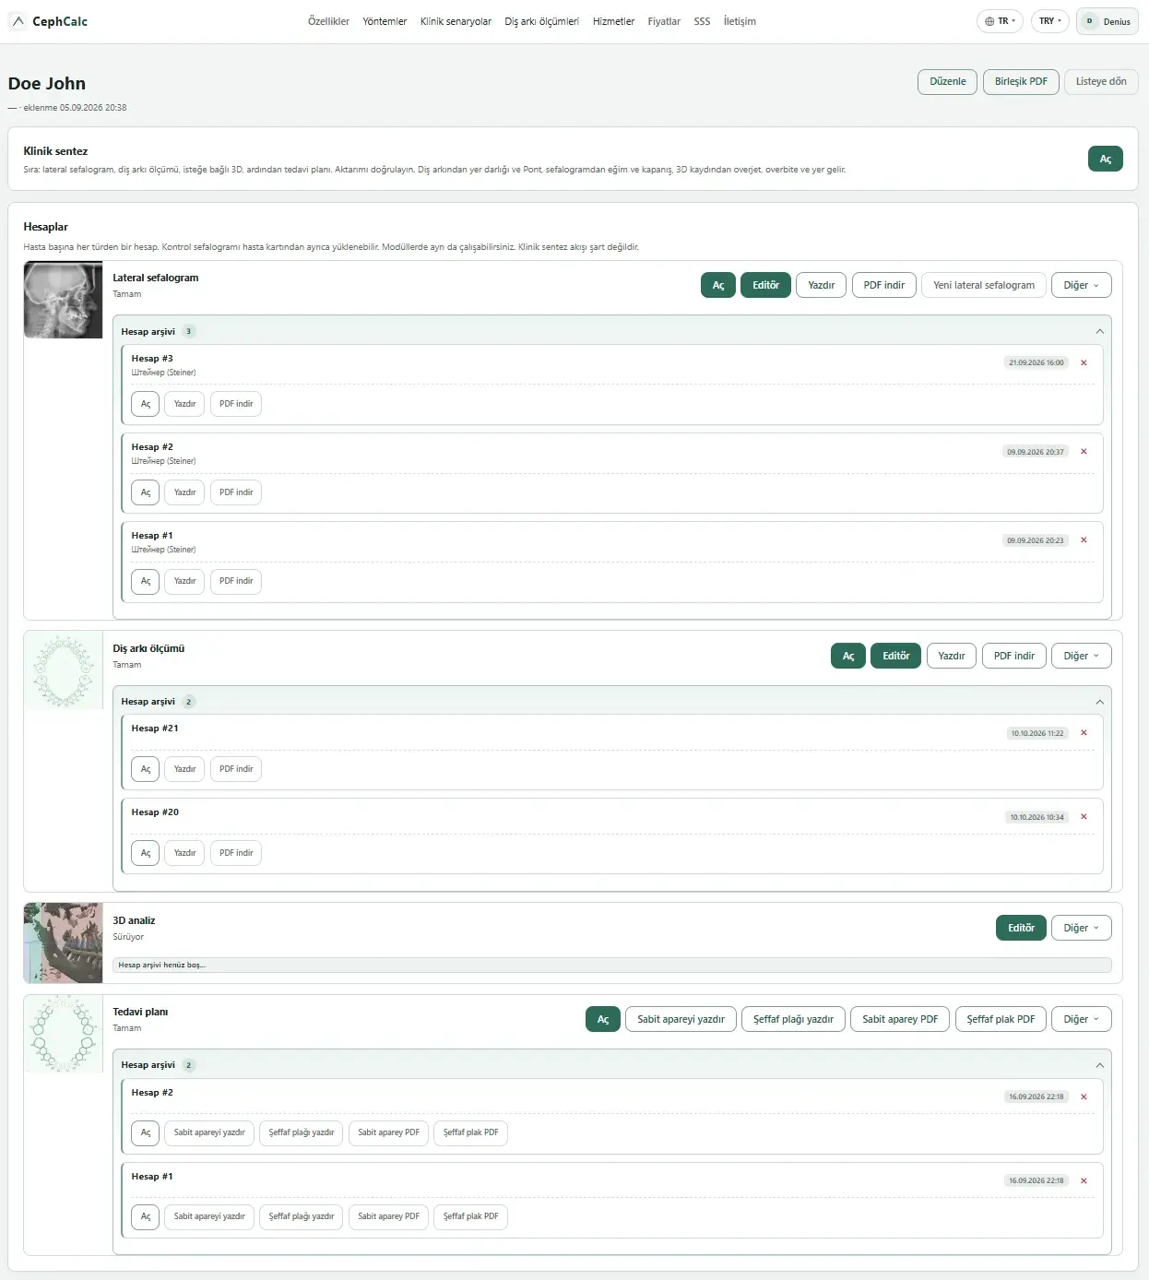Start a Yeni lateral sefalogram
The height and width of the screenshot is (1280, 1149).
pos(984,285)
